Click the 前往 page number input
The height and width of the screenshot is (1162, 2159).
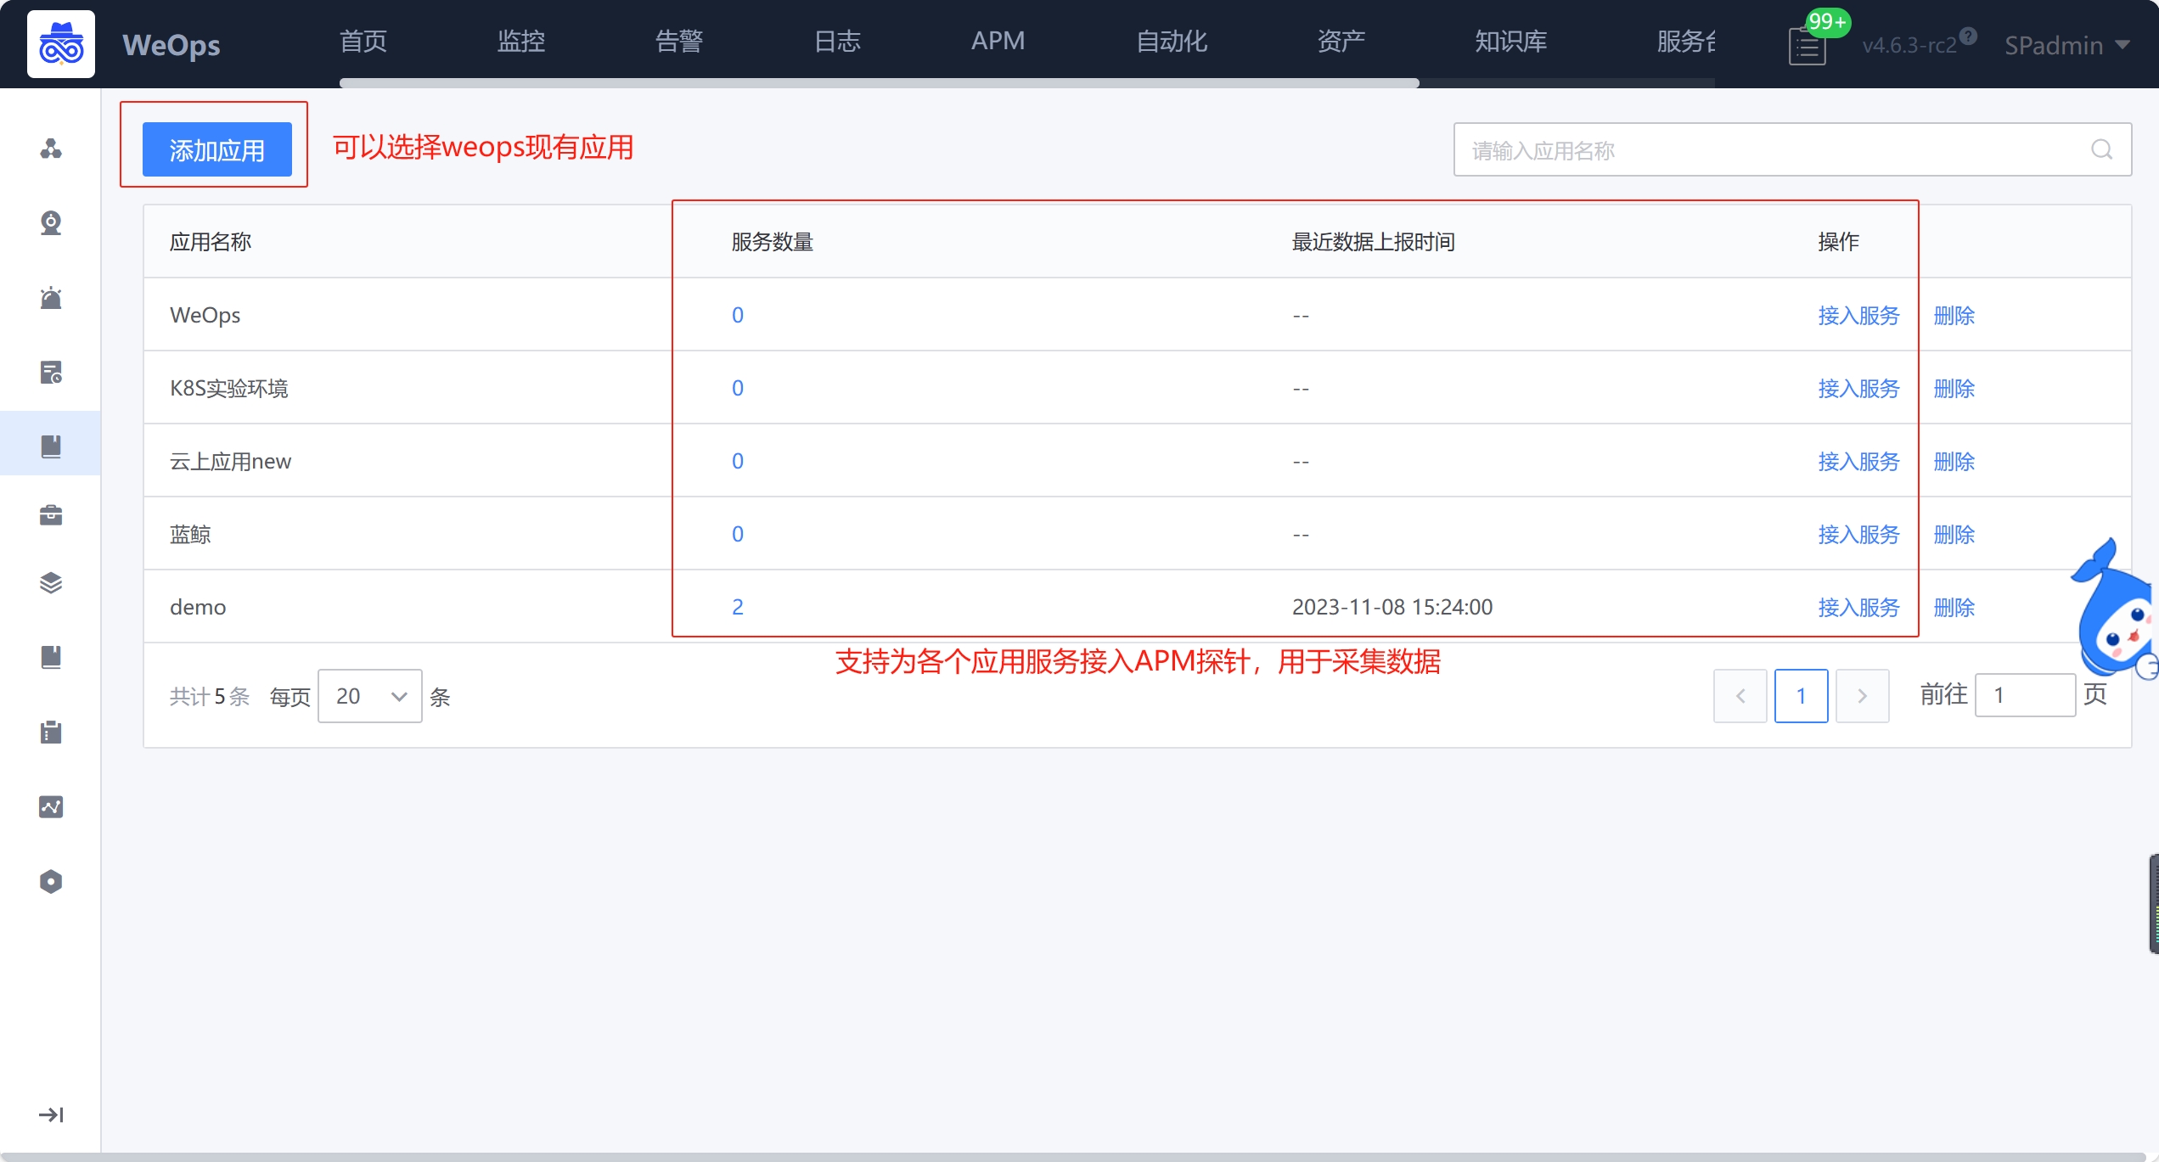2025,695
